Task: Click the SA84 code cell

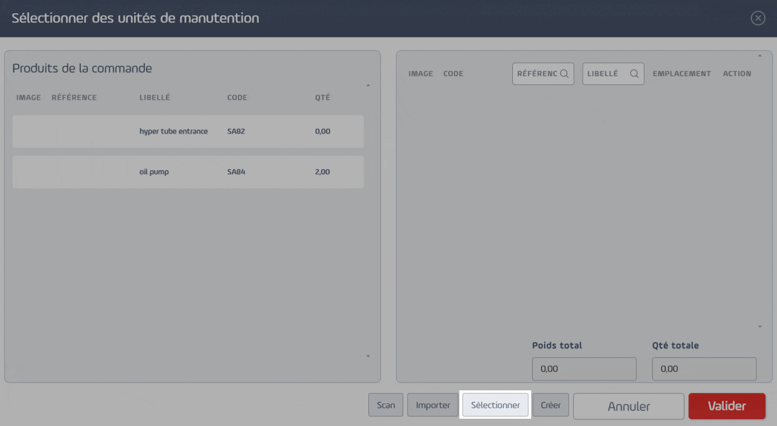Action: click(x=236, y=172)
